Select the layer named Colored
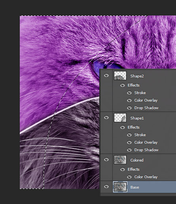 137,160
